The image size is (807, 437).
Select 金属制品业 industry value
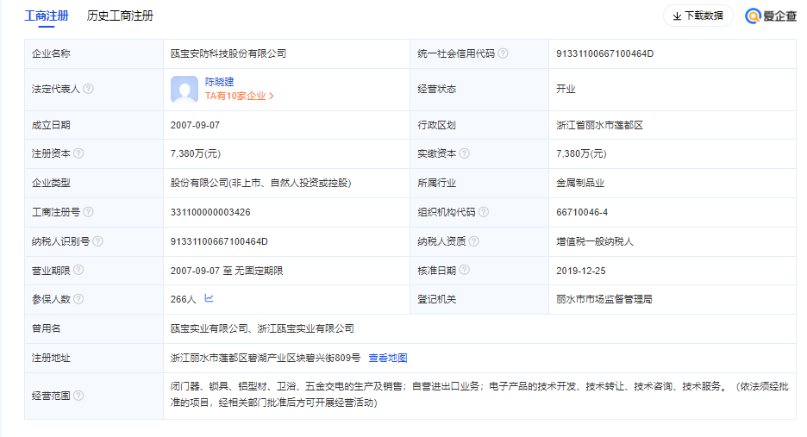tap(580, 183)
